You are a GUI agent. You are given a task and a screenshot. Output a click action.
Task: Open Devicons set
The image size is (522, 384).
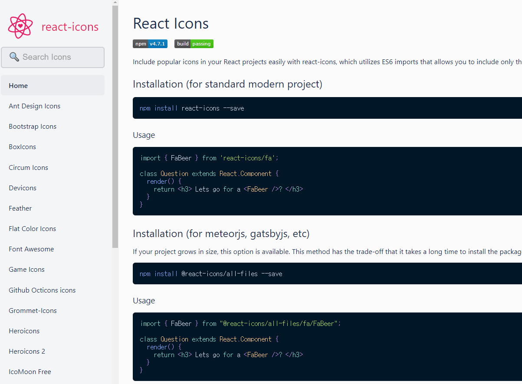23,188
